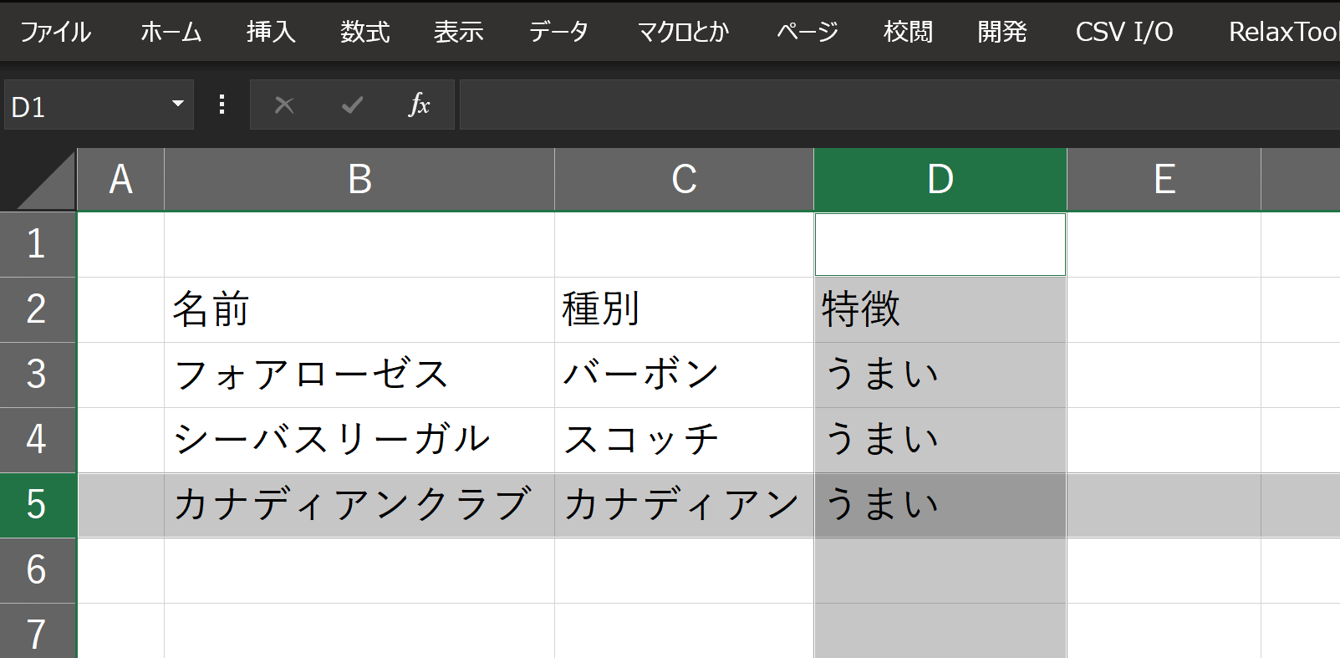Image resolution: width=1340 pixels, height=658 pixels.
Task: Open the RelaxTools ribbon tab
Action: (x=1282, y=32)
